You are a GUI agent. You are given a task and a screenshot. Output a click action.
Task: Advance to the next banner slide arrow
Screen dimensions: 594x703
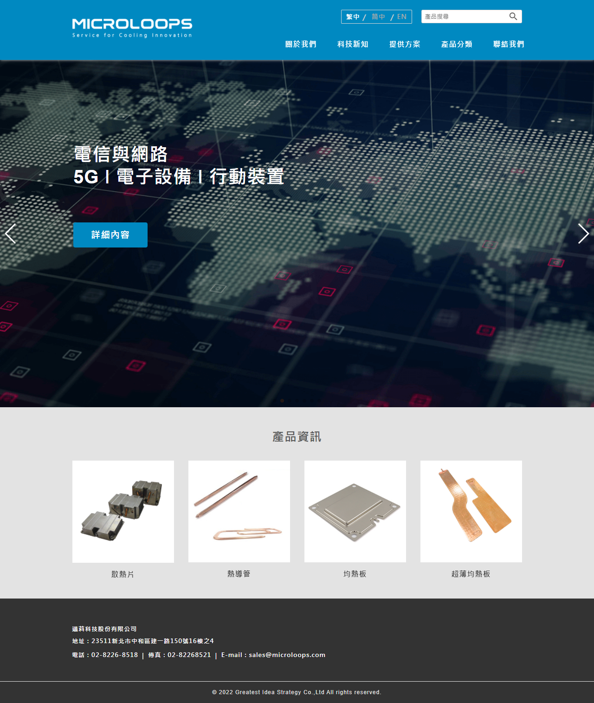point(583,234)
